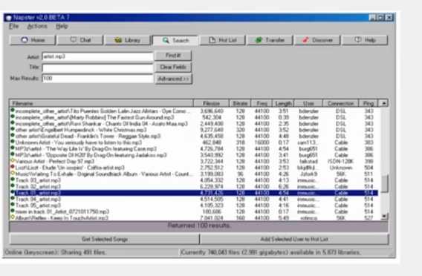Screen dimensions: 422x276
Task: Click green status dot of Marty Robbins row
Action: pyautogui.click(x=13, y=116)
